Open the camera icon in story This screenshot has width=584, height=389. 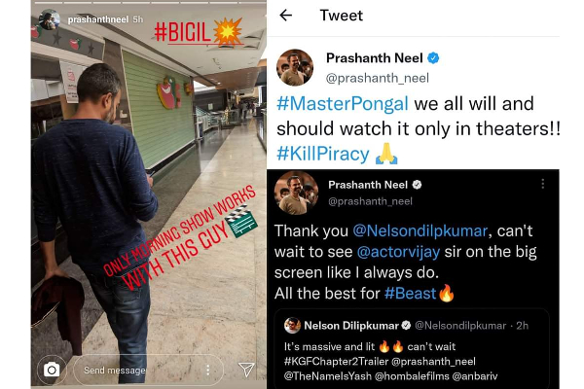(52, 370)
